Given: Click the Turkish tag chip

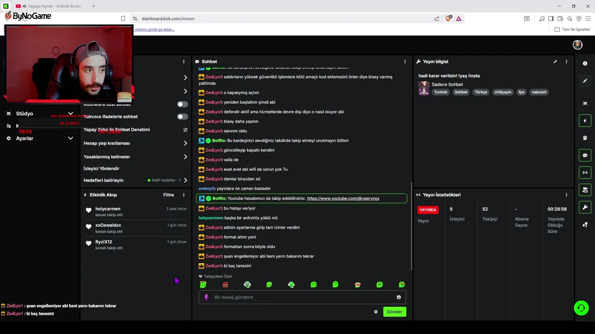Looking at the screenshot, I should (441, 92).
